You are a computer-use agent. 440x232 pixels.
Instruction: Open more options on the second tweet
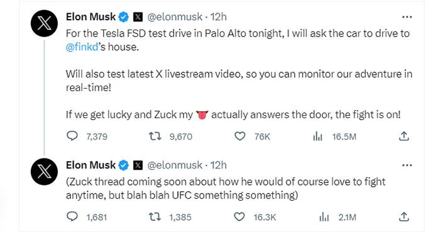(x=407, y=165)
